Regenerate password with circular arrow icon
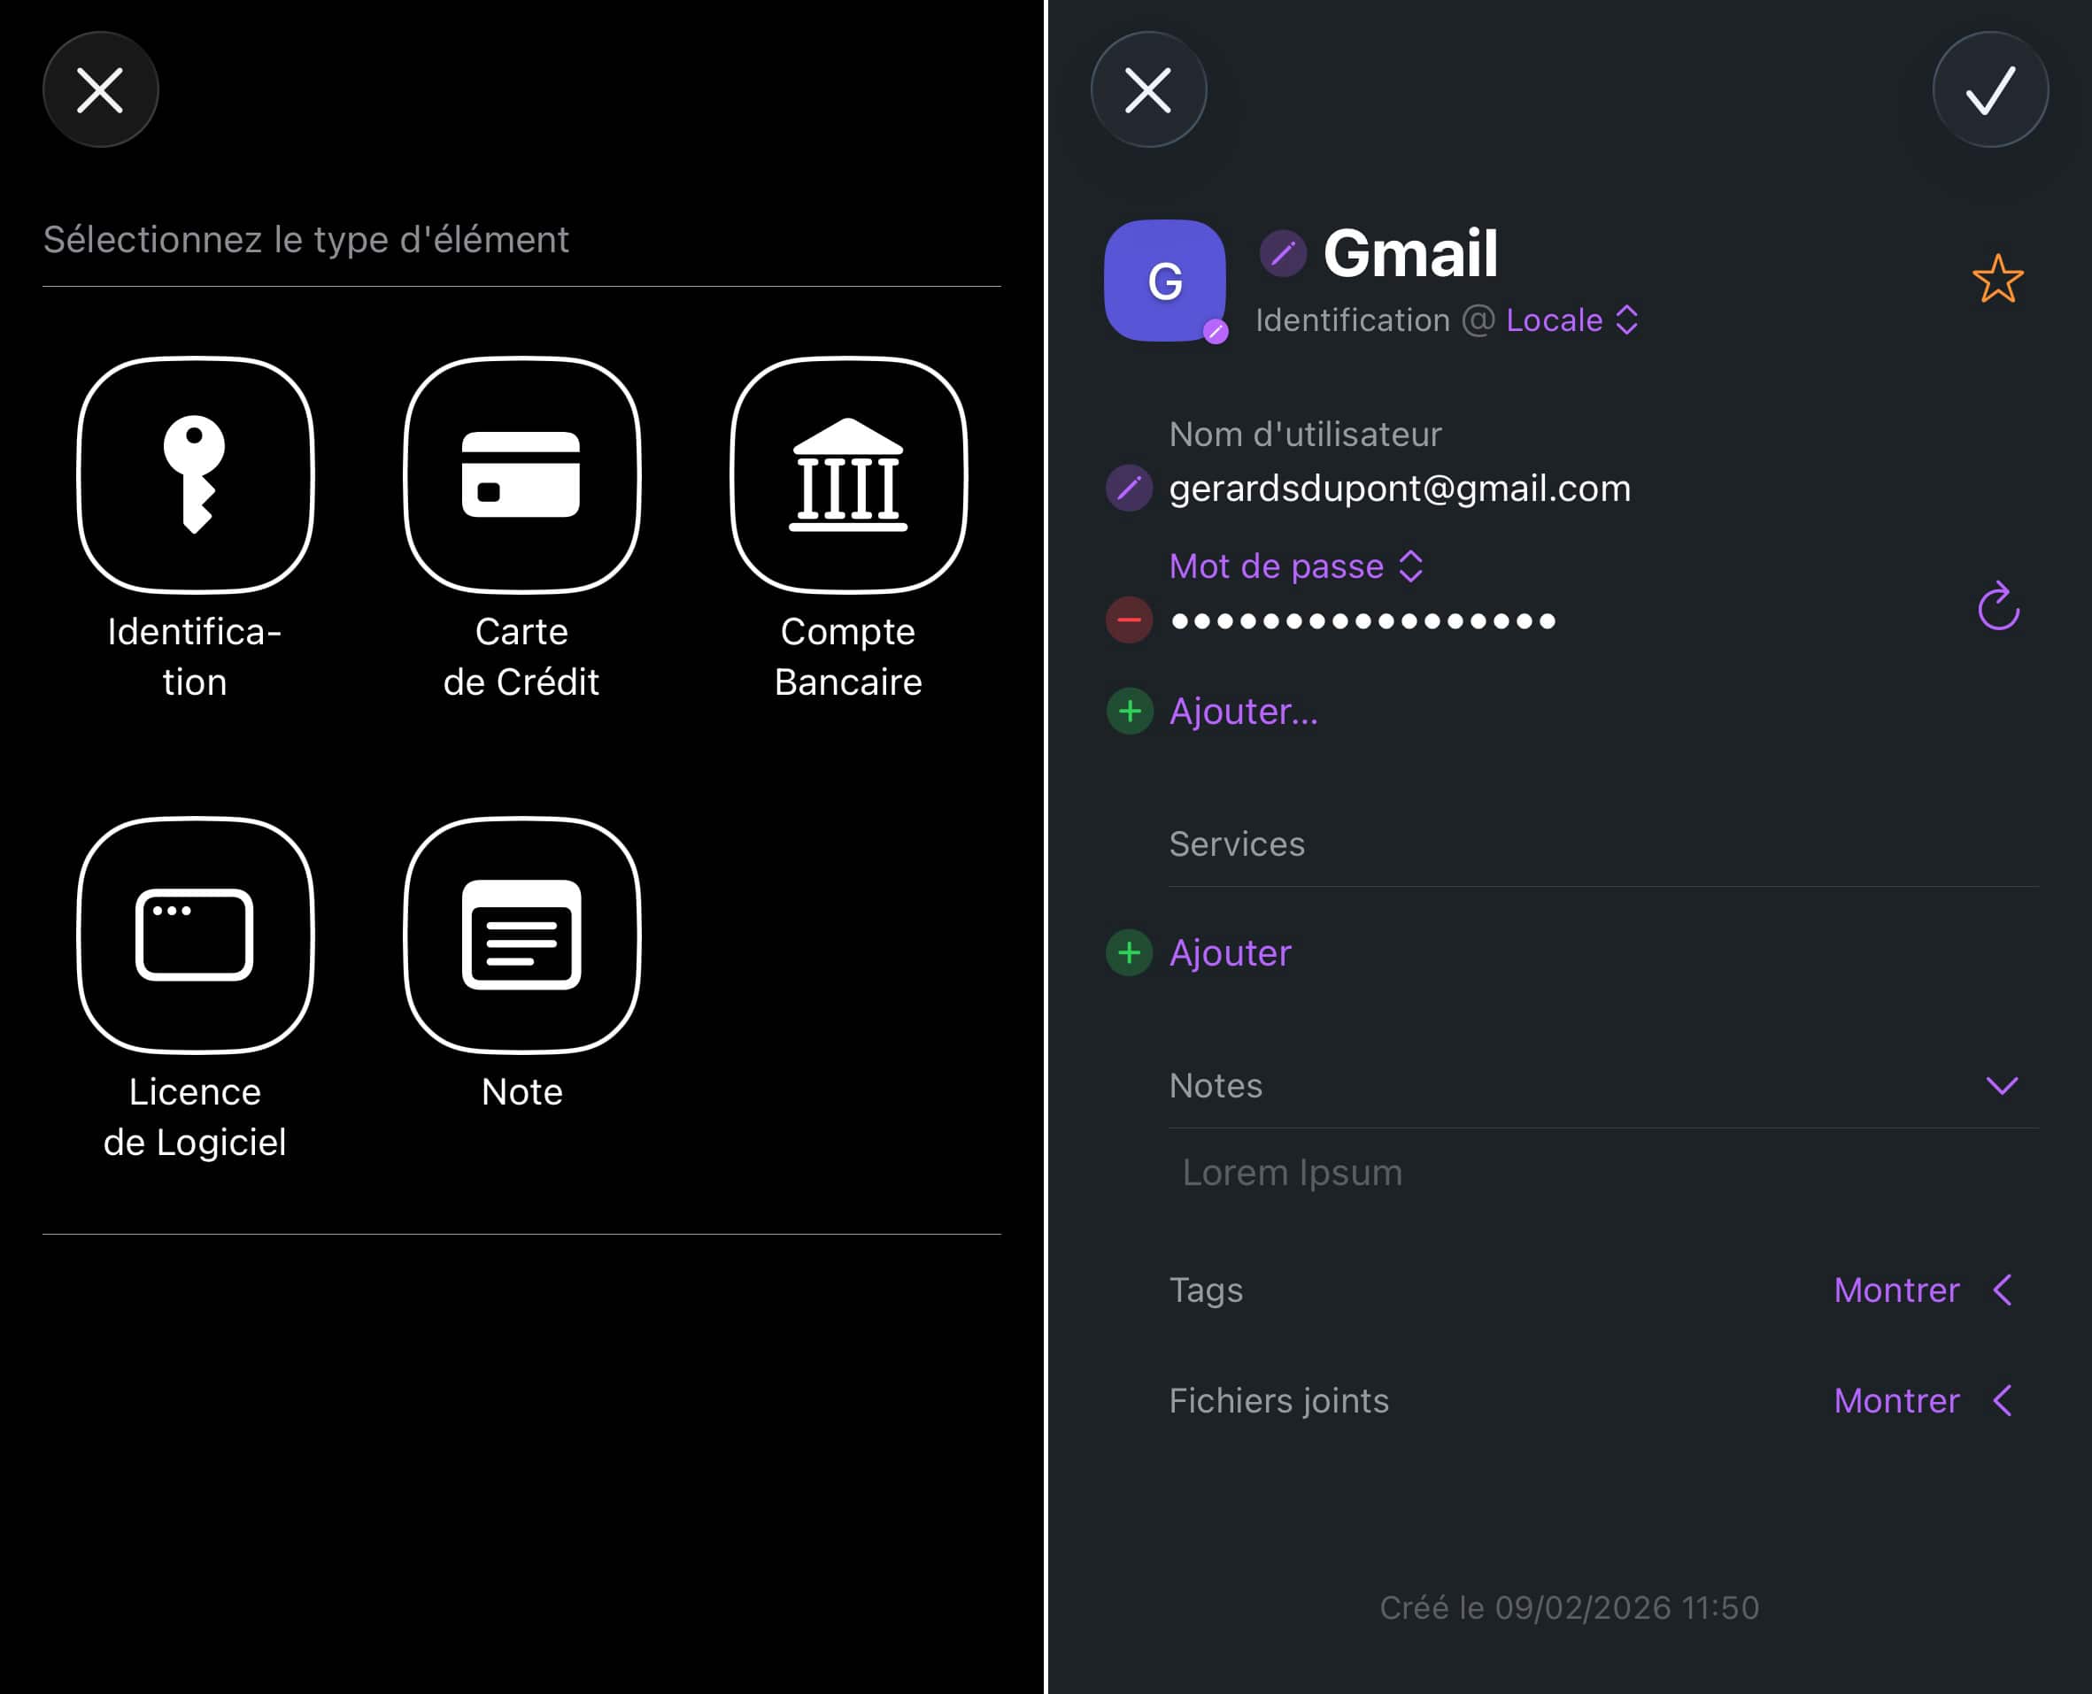 pyautogui.click(x=1997, y=607)
